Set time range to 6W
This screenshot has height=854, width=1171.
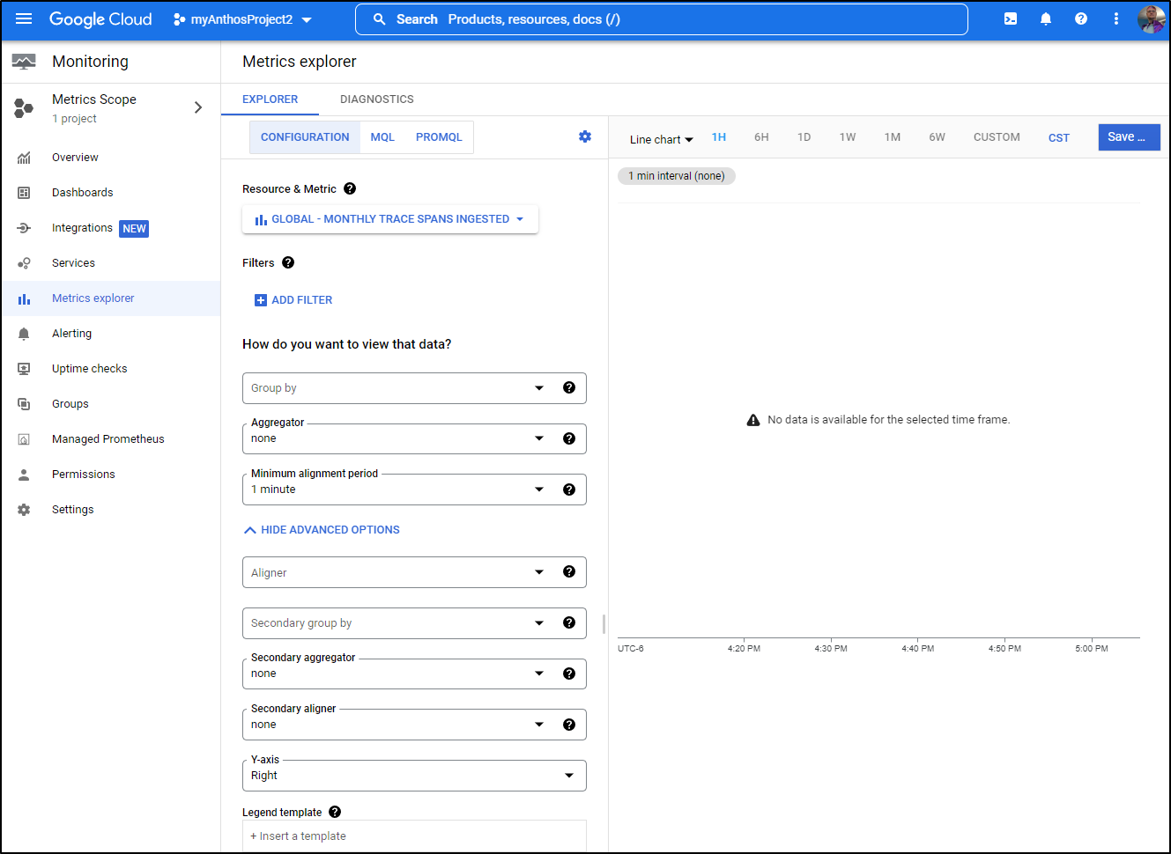click(x=937, y=137)
